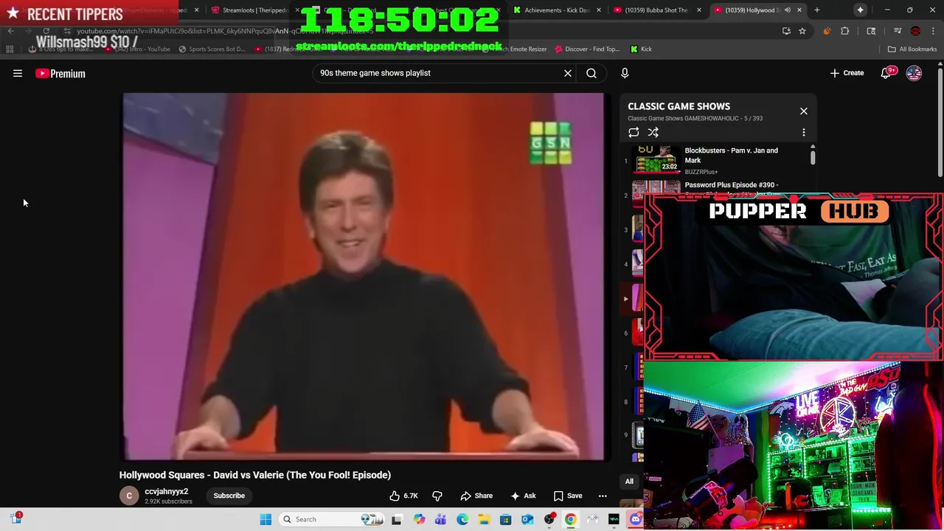Open the account avatar menu
This screenshot has width=944, height=531.
[914, 73]
